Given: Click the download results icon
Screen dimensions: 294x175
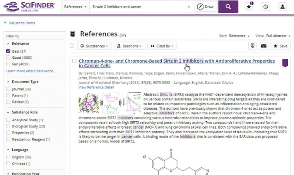Looking at the screenshot, I should coord(252,46).
